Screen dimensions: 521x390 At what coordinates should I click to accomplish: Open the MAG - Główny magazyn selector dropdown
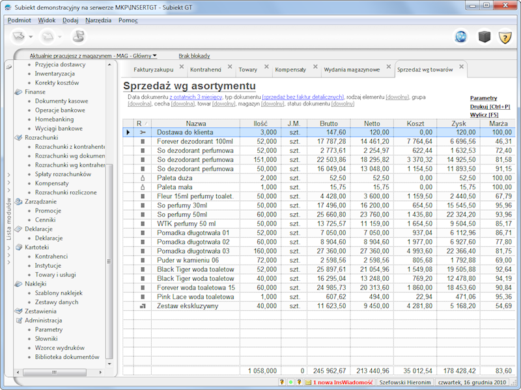(154, 55)
